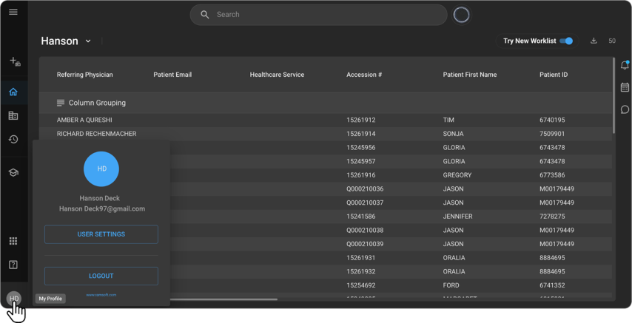Viewport: 632px width, 323px height.
Task: Open the history clock icon
Action: [13, 140]
